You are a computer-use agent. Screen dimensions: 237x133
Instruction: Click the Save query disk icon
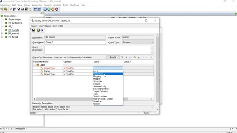click(x=33, y=30)
